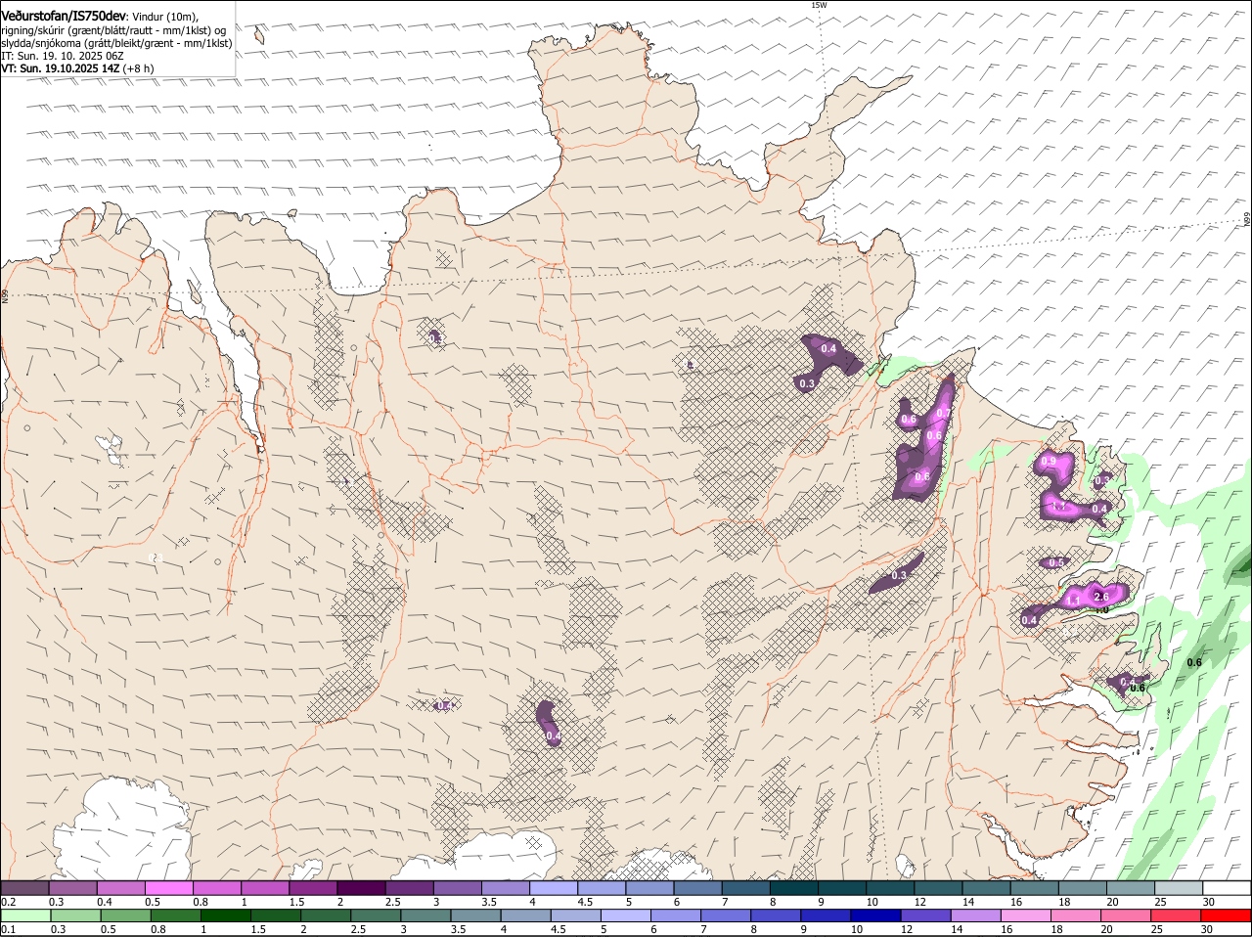This screenshot has height=937, width=1252.
Task: Pick the lower rain legend swatch between 5 and 6
Action: pos(626,915)
